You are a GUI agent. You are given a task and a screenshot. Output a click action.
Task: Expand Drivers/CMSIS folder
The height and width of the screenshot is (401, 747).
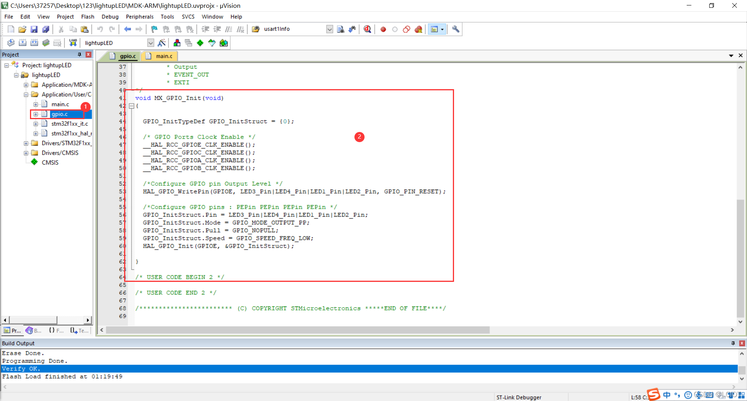(x=26, y=153)
